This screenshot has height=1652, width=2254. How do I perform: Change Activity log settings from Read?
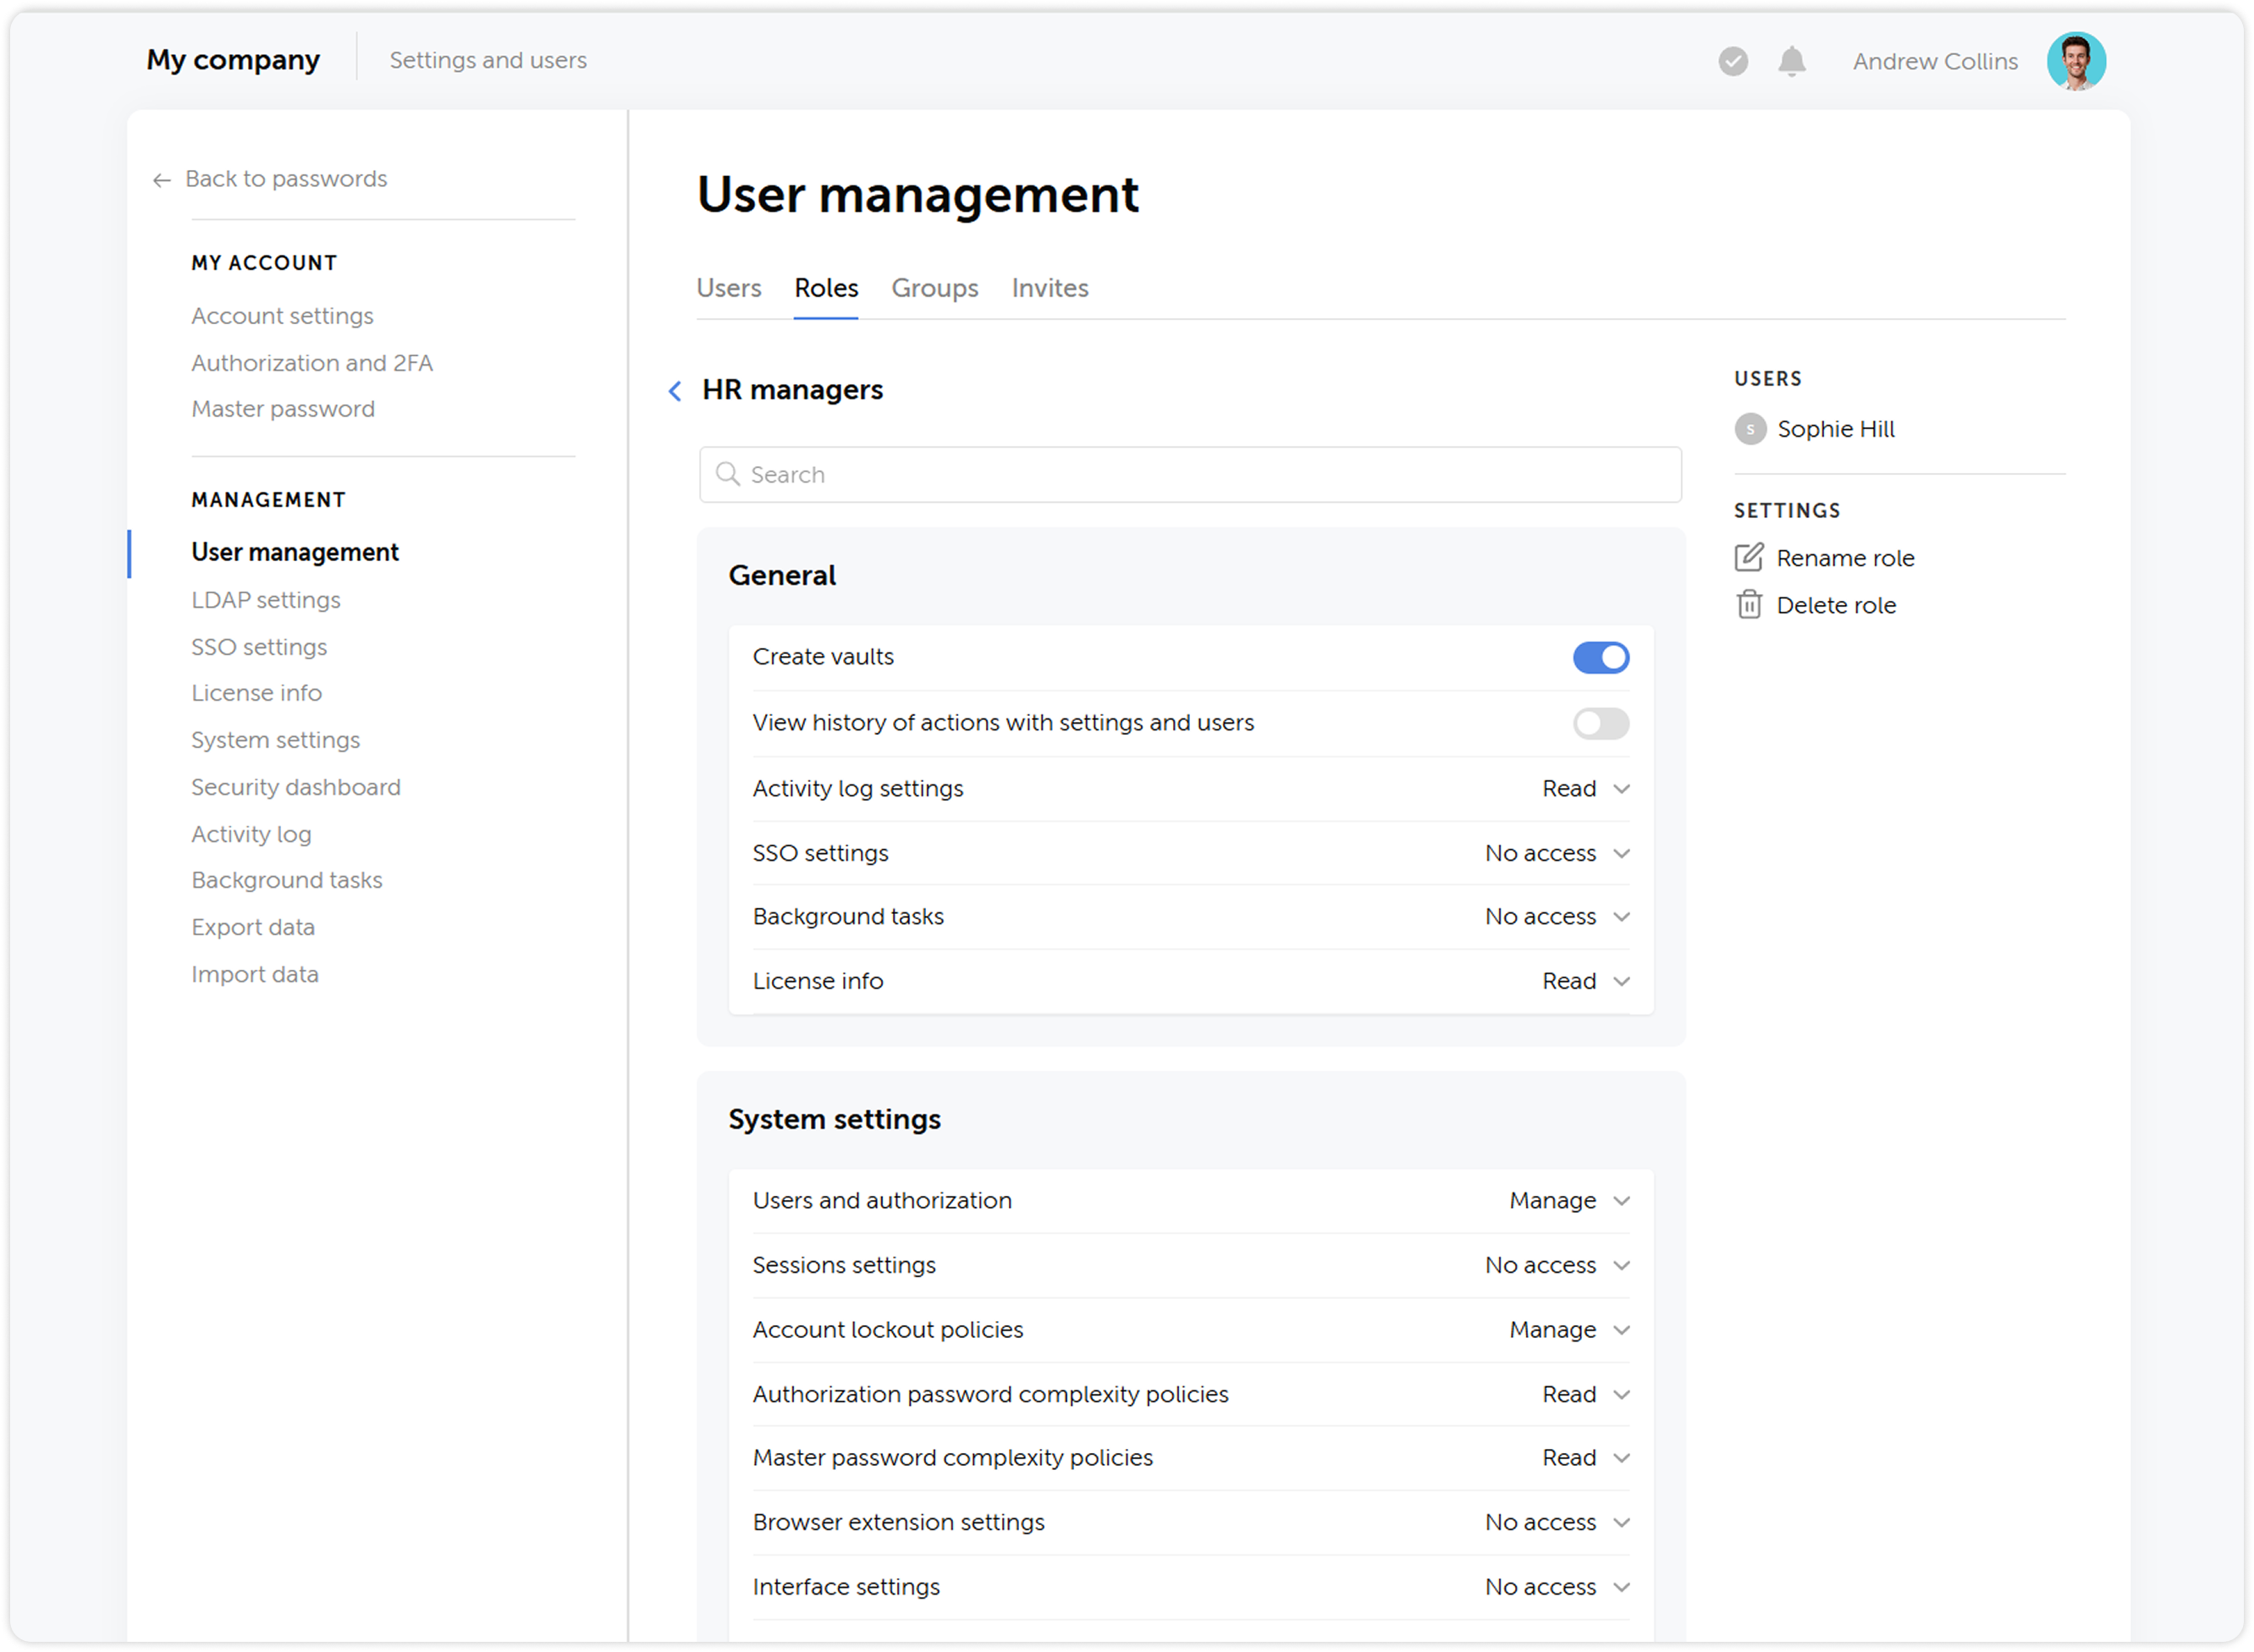point(1585,788)
